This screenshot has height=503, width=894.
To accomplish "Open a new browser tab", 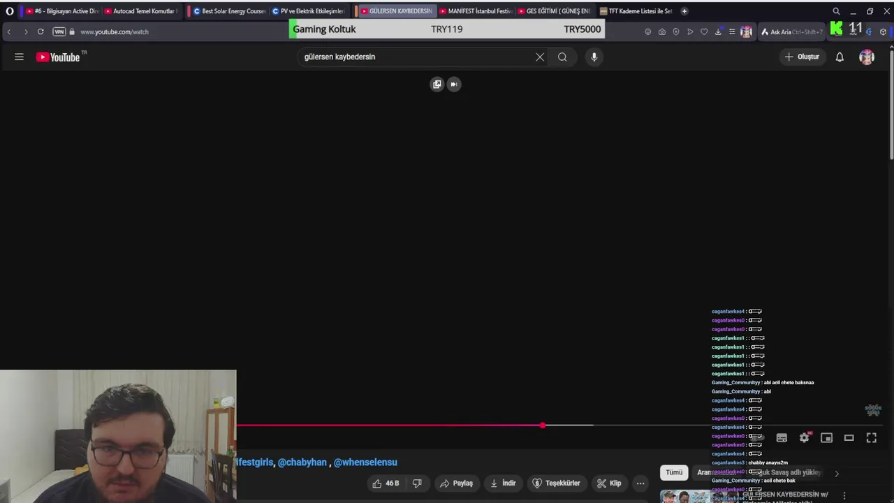I will click(684, 11).
